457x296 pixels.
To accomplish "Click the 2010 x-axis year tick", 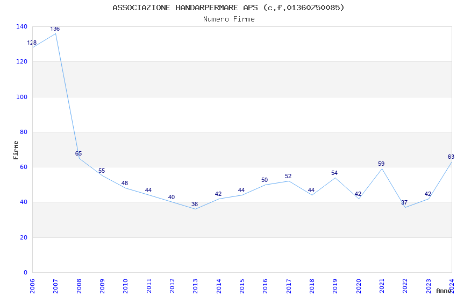I will coord(126,286).
